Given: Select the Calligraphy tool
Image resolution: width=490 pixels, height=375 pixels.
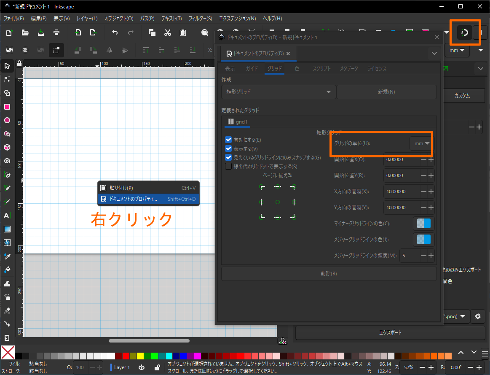Looking at the screenshot, I should click(7, 202).
